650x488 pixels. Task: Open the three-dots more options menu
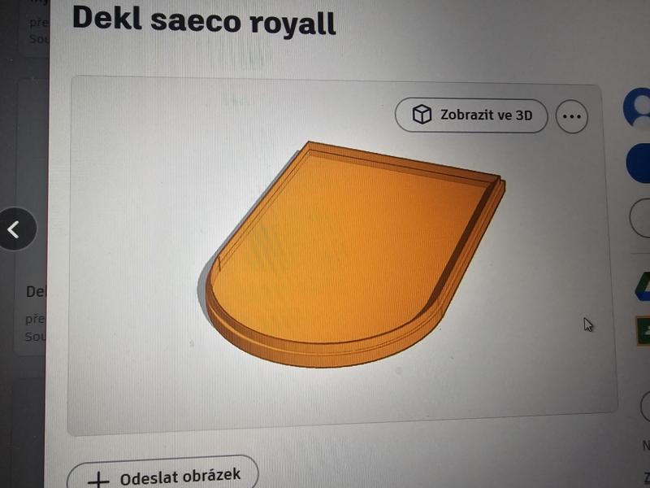point(572,116)
